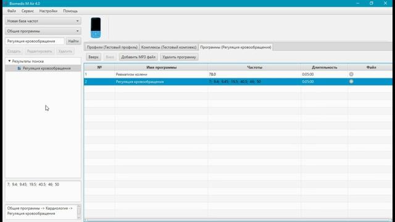
Task: Minimize the Biomedis M Air window
Action: coord(358,3)
